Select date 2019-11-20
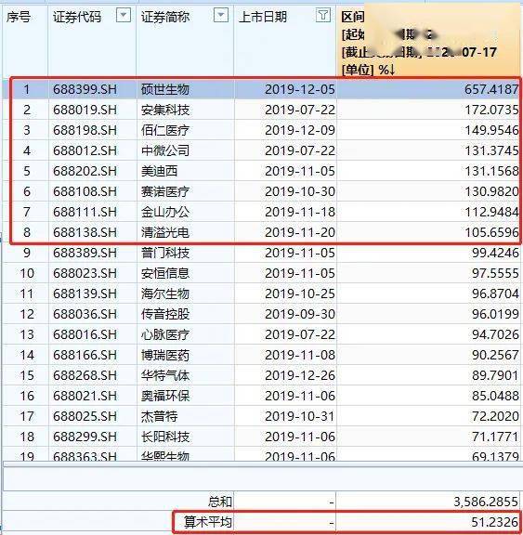The image size is (523, 535). (x=300, y=233)
